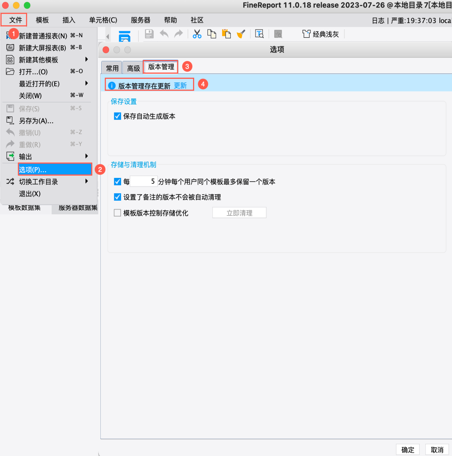Screen dimensions: 452x456
Task: Click the arrow icon beside 撤销(U)
Action: (10, 132)
